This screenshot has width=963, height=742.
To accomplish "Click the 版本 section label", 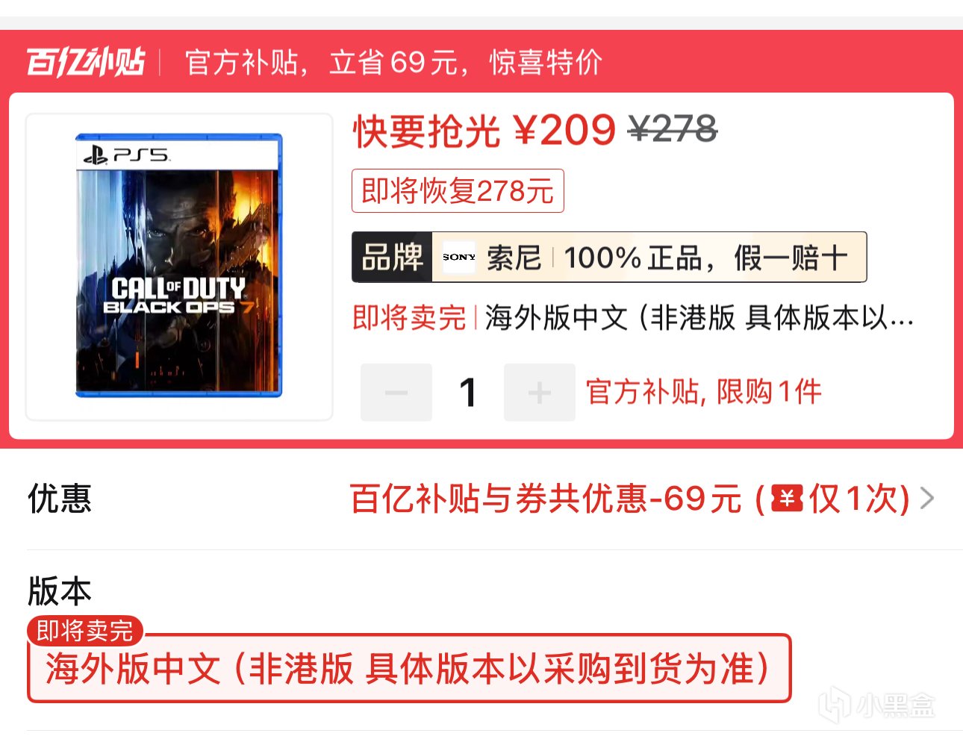I will click(x=60, y=591).
